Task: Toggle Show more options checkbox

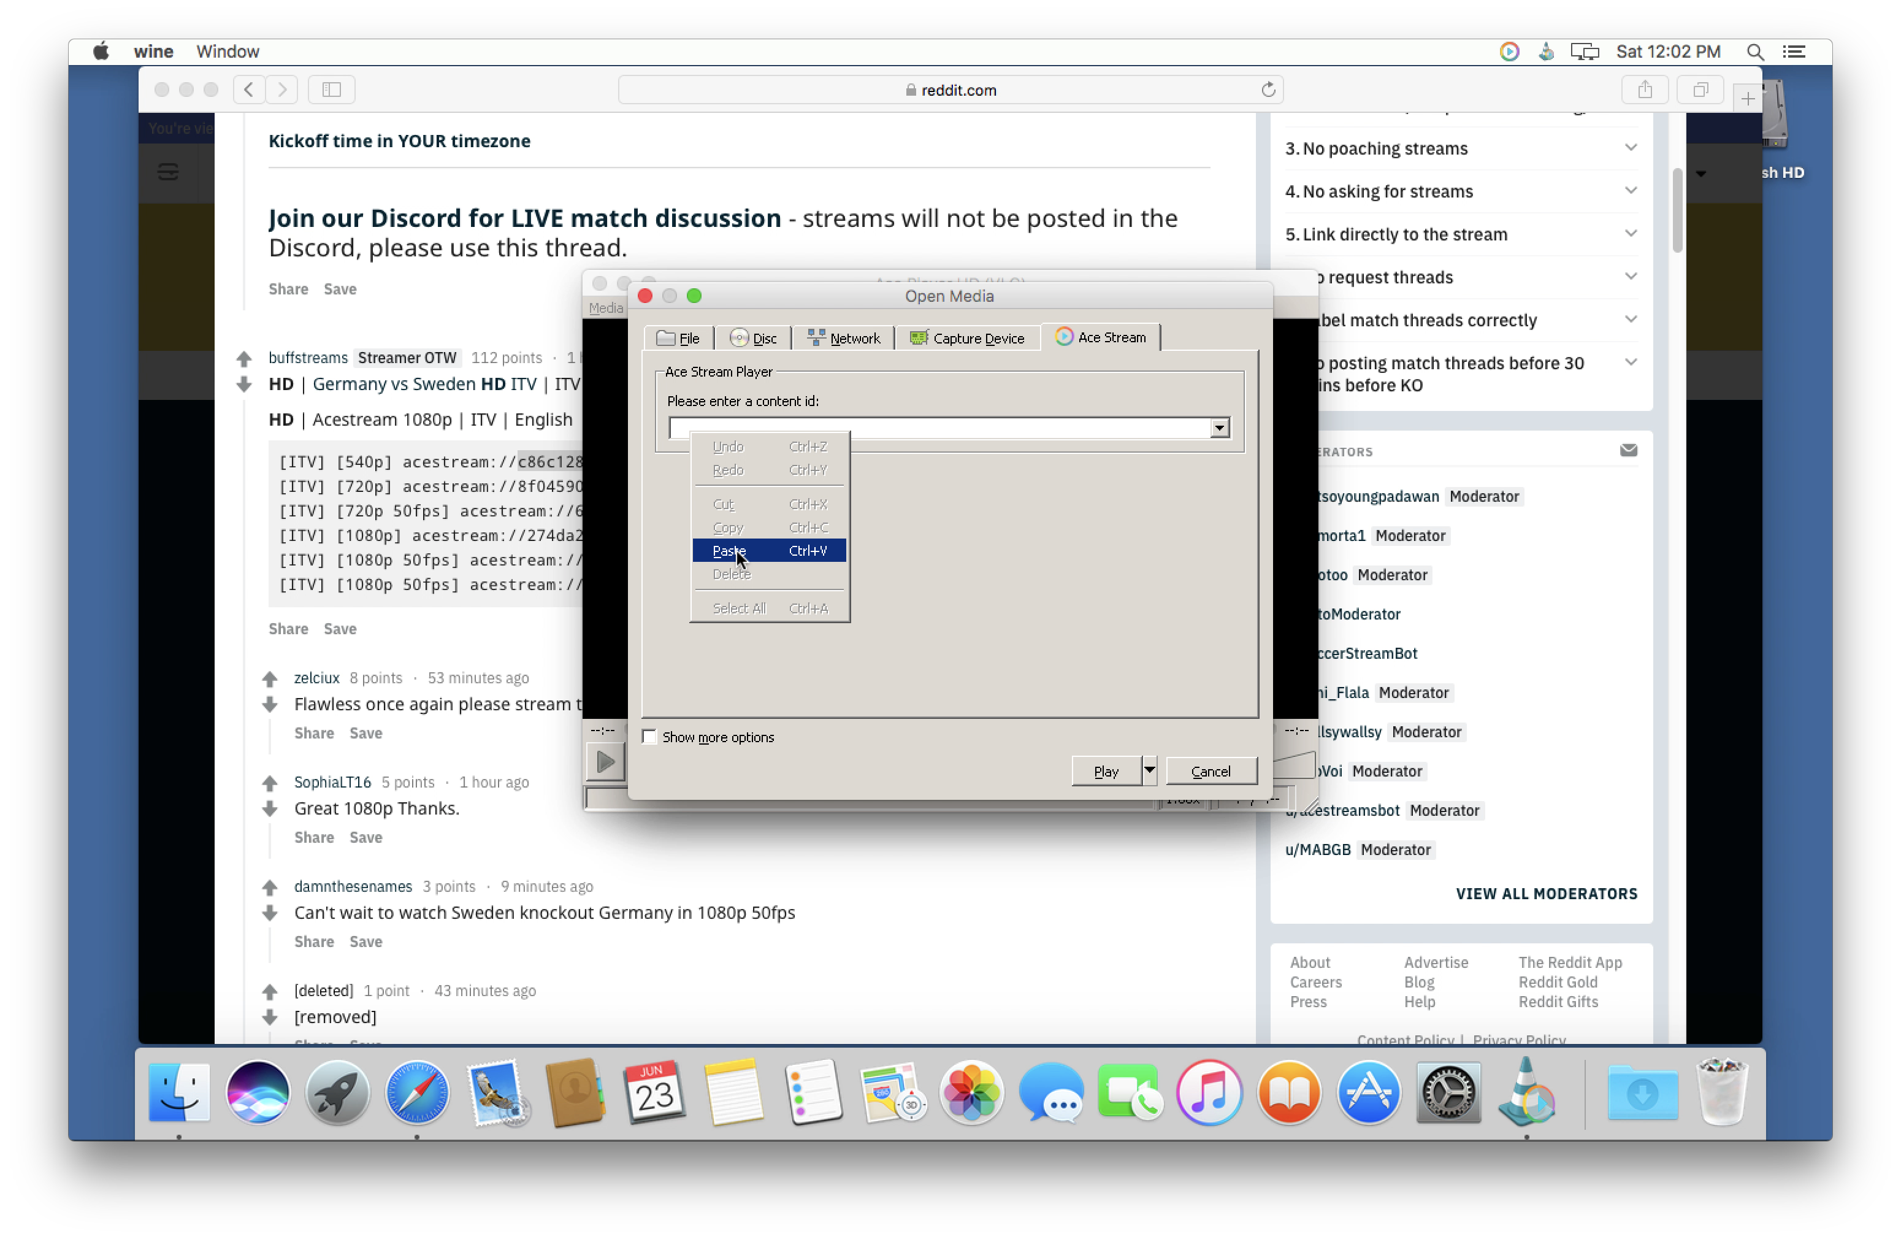Action: pos(648,736)
